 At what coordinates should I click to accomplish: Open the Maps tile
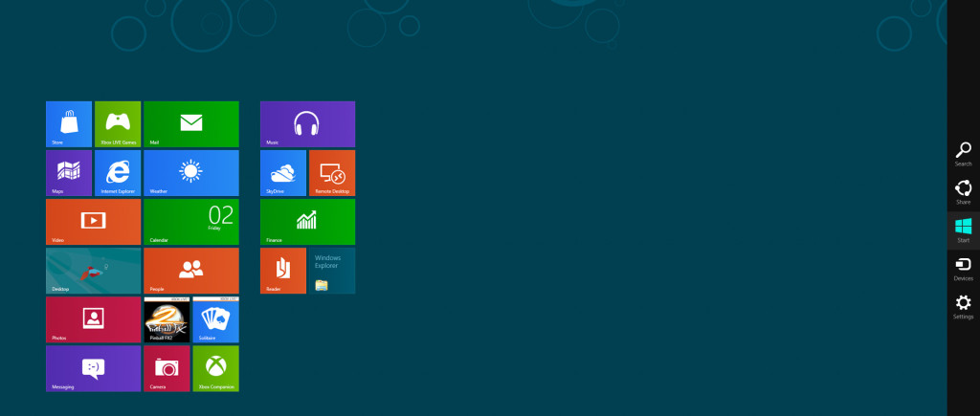(69, 173)
